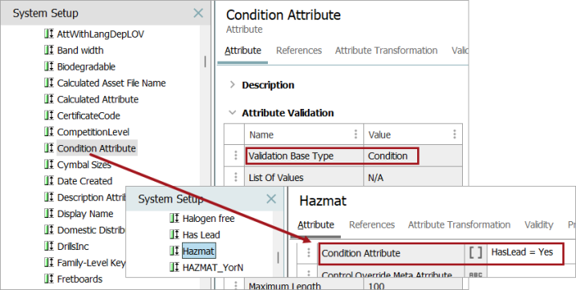Switch to Attribute tab in Condition Attribute editor
This screenshot has height=290, width=576.
pos(243,50)
